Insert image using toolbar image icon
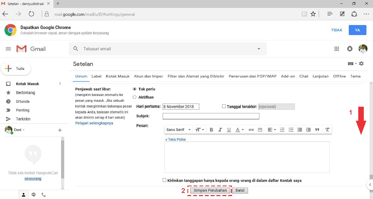The height and width of the screenshot is (199, 373). click(x=260, y=130)
